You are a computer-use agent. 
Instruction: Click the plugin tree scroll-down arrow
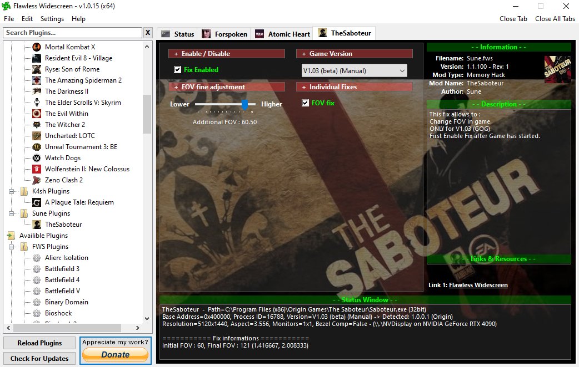click(x=147, y=318)
